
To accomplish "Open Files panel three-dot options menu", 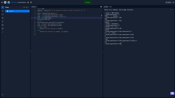I will point(29,7).
